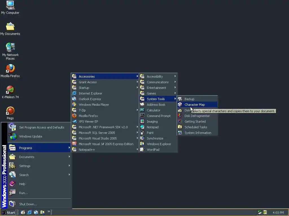Click Show Desktop quick launch icon
The image size is (289, 216).
click(x=23, y=212)
